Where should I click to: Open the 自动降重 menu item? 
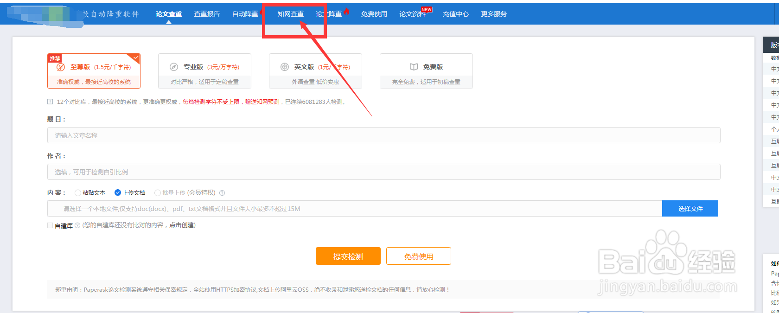click(x=245, y=14)
